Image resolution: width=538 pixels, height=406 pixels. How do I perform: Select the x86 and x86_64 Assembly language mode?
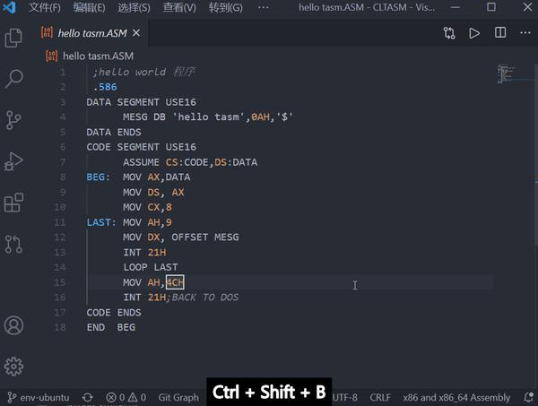click(x=456, y=397)
